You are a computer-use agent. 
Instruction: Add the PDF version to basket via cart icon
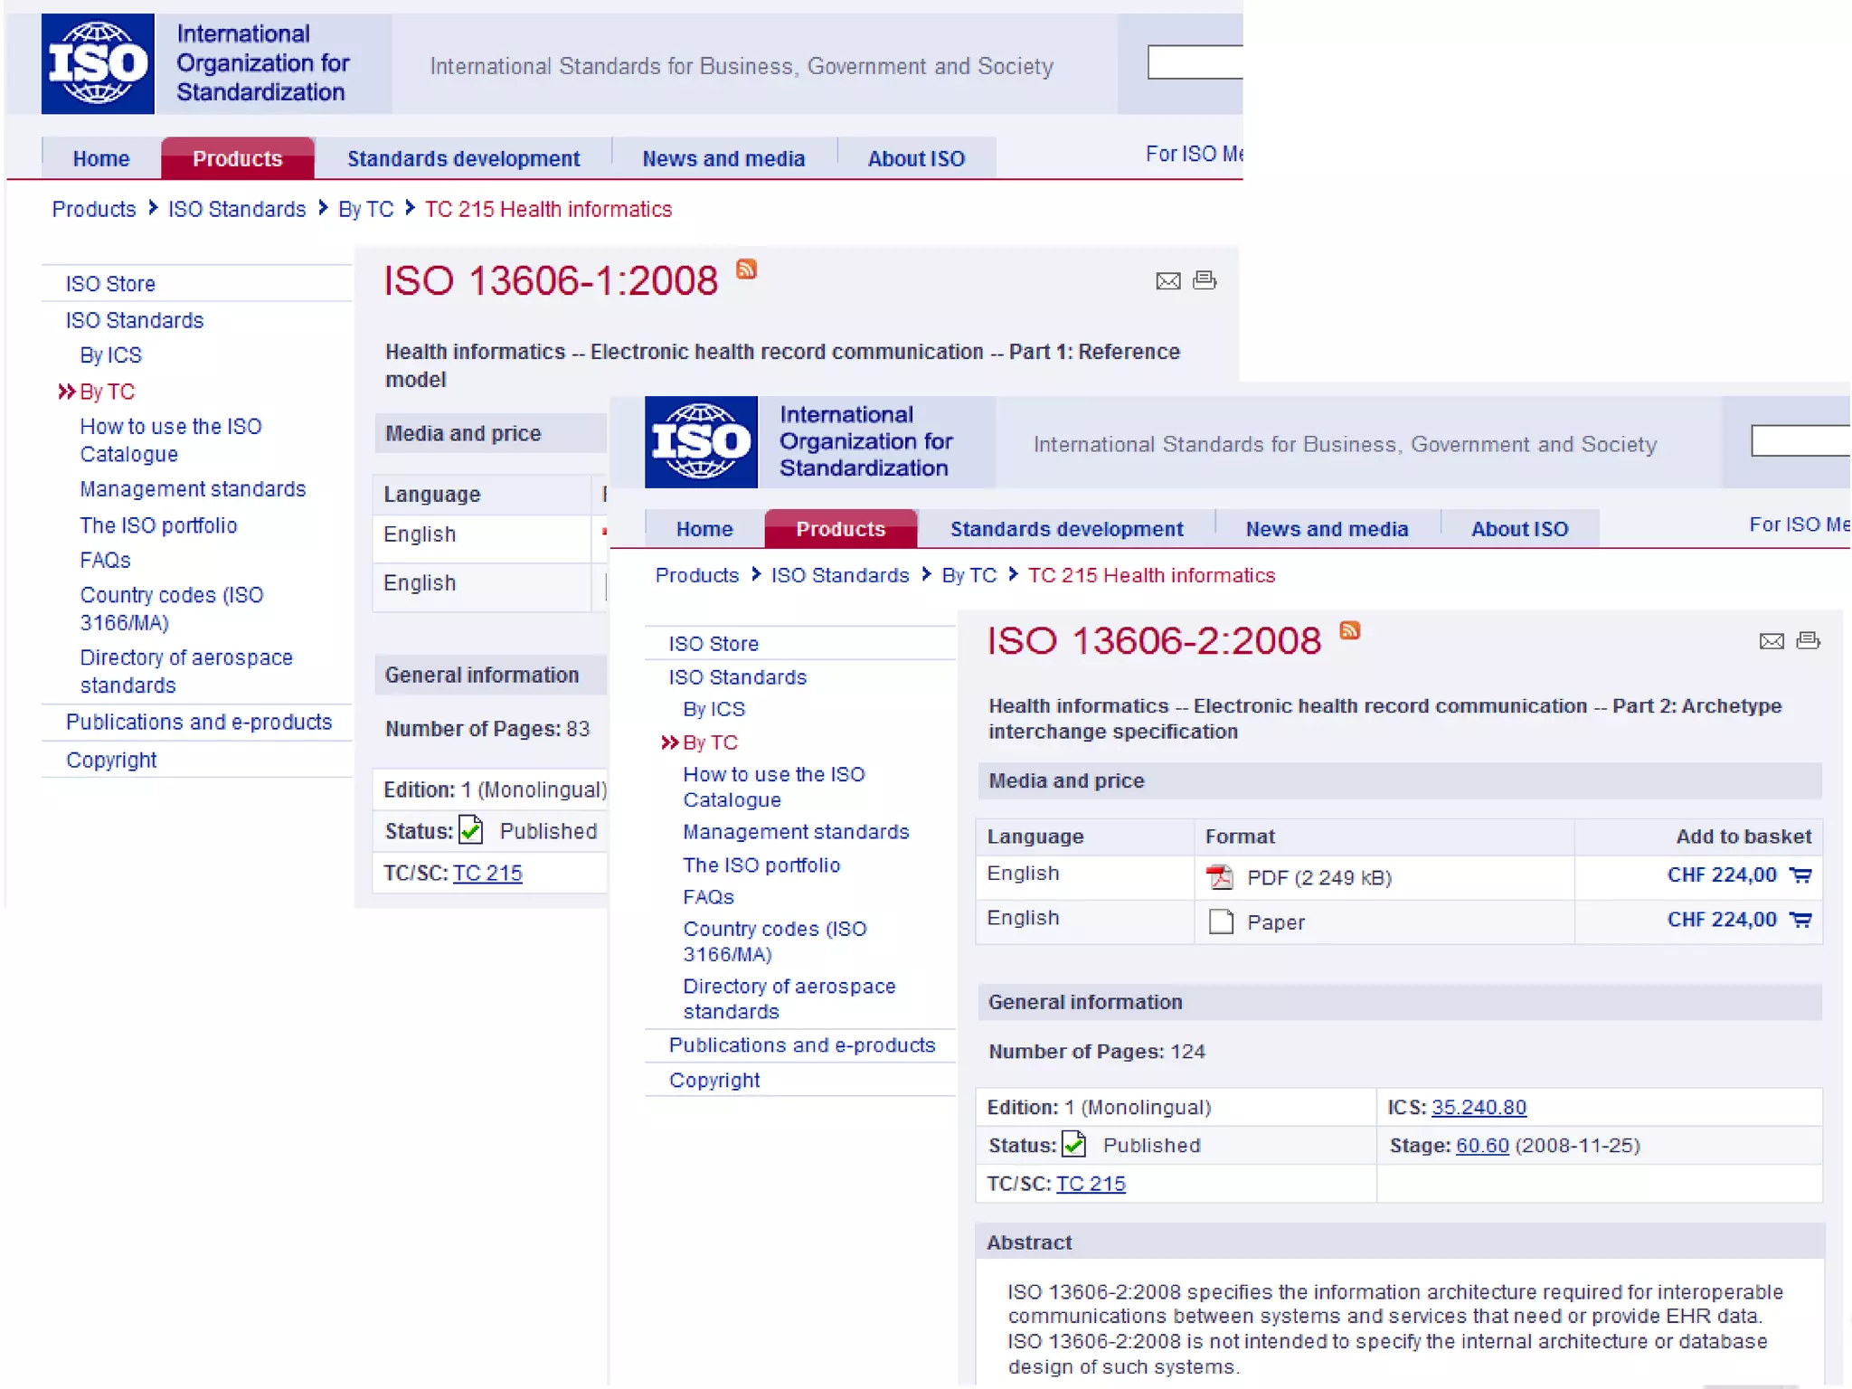1800,875
